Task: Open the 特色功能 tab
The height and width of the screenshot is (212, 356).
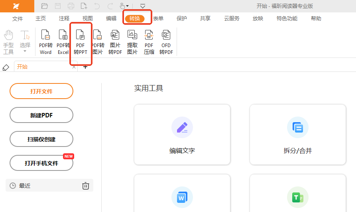Action: click(287, 18)
